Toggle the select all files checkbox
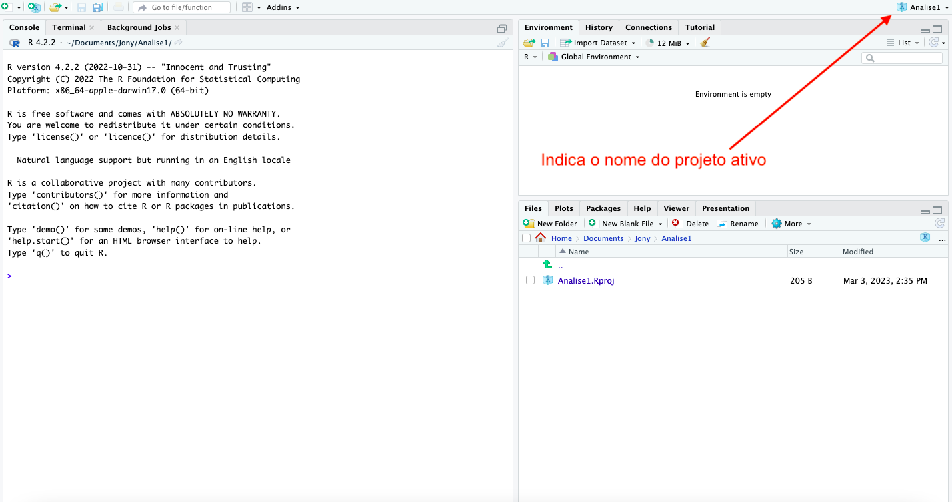This screenshot has width=952, height=502. pos(526,238)
